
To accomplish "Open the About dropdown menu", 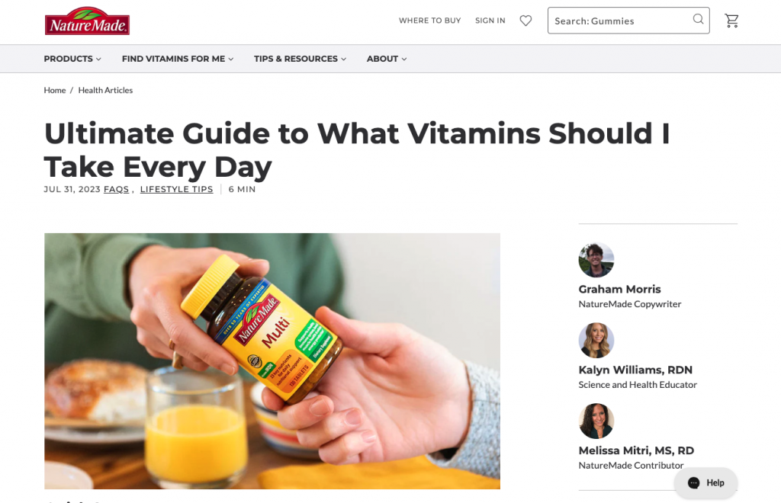I will (x=387, y=59).
